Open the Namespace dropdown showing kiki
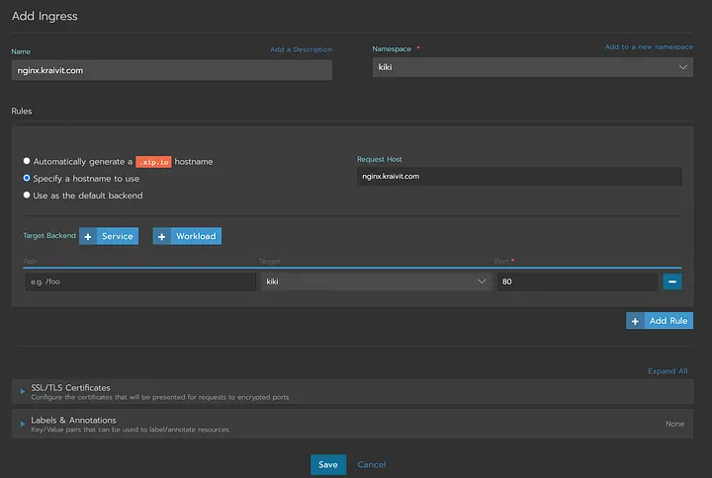 pos(533,67)
